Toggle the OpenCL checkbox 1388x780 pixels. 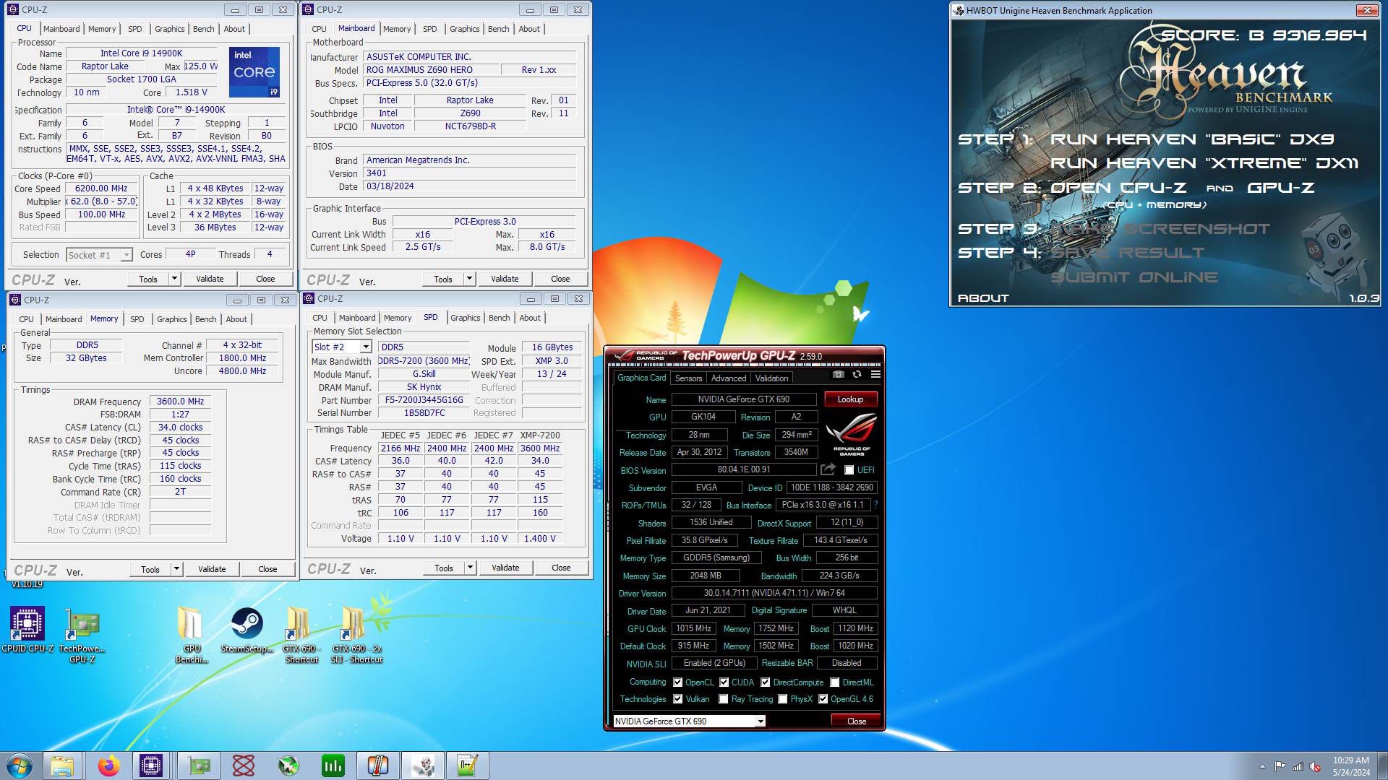tap(677, 682)
